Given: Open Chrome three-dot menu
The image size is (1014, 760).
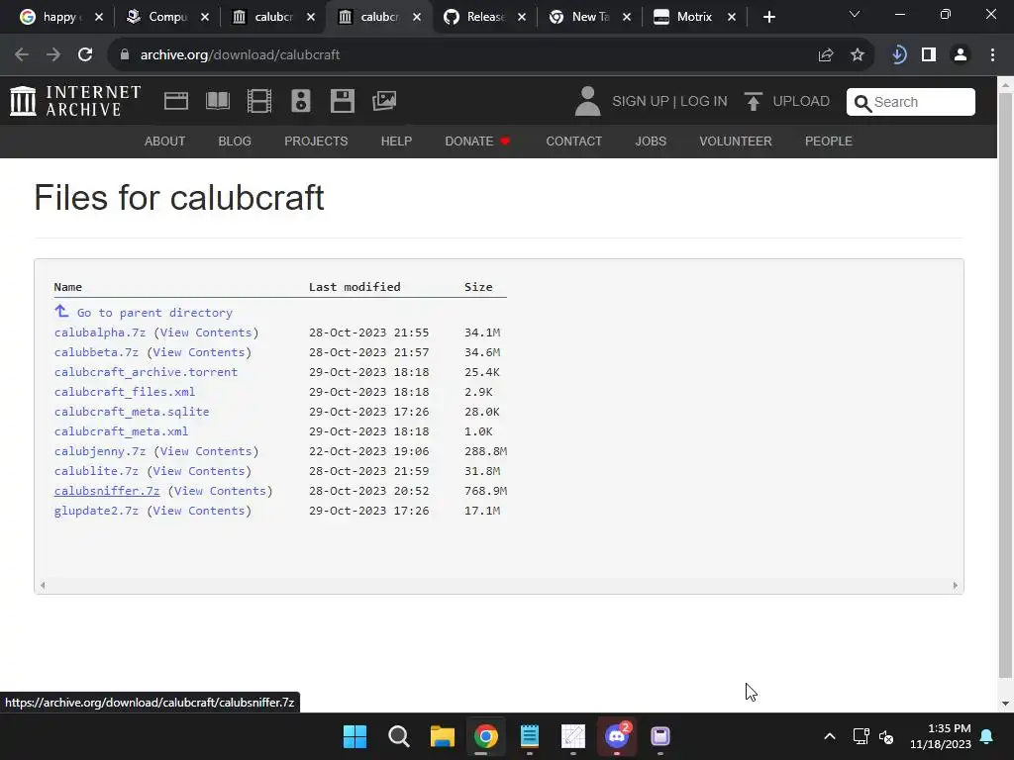Looking at the screenshot, I should click(992, 55).
